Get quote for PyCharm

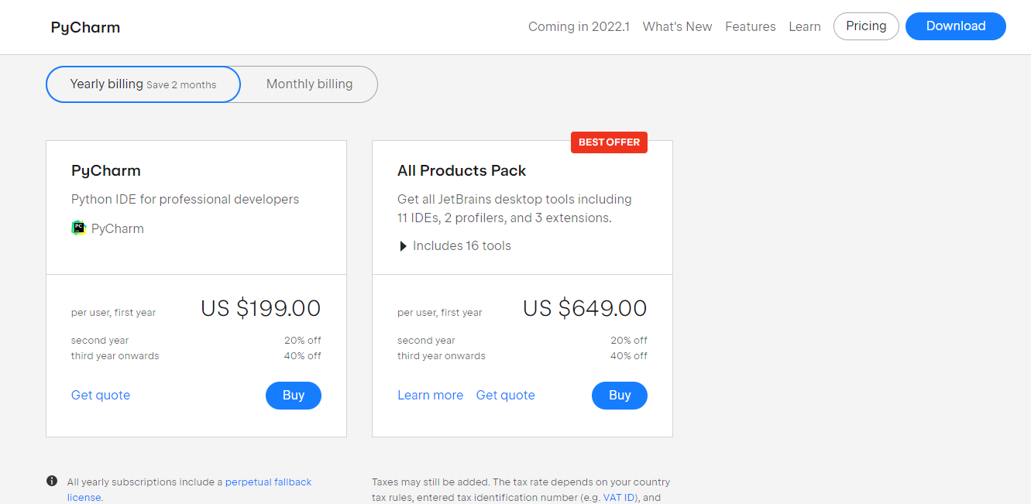pyautogui.click(x=101, y=396)
